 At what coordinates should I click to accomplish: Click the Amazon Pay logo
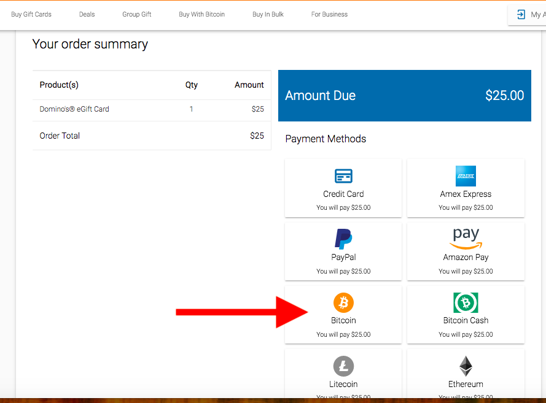(466, 238)
